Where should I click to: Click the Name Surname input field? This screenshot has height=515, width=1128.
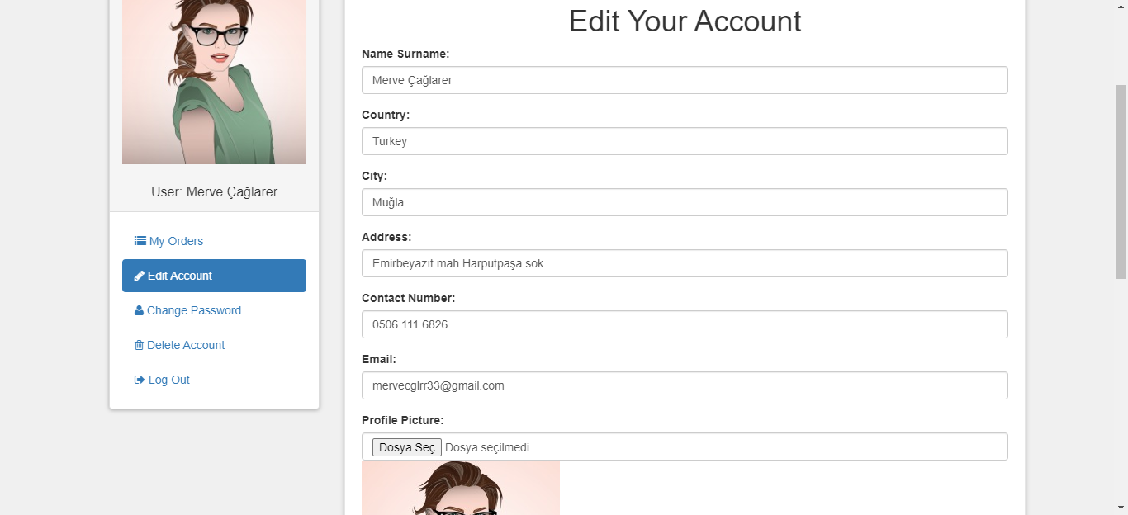(684, 79)
